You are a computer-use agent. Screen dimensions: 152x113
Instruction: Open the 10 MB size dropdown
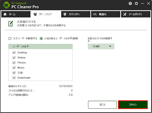101,46
